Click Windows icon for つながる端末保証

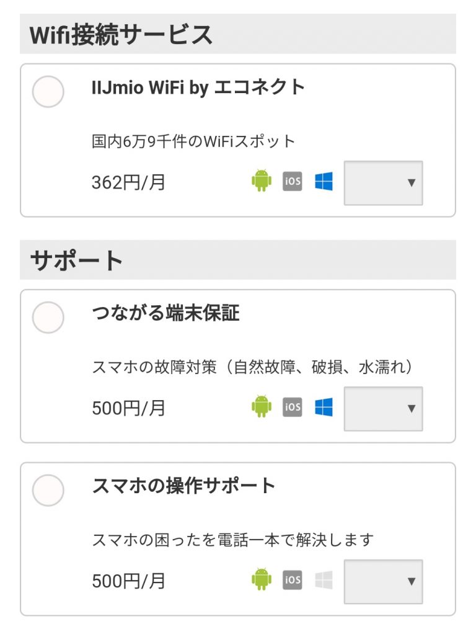click(x=324, y=407)
